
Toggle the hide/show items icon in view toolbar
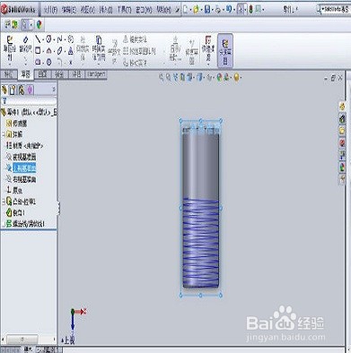pyautogui.click(x=209, y=78)
